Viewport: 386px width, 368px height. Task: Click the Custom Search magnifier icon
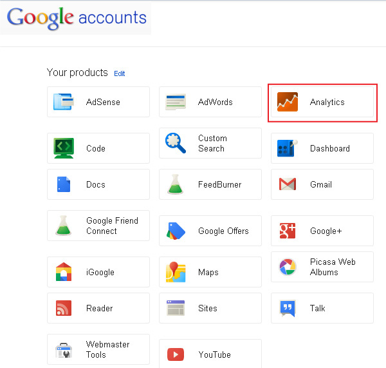[176, 143]
